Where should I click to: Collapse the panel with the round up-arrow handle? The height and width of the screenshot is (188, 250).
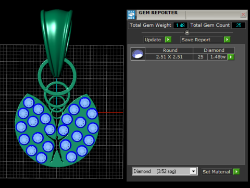(x=187, y=32)
